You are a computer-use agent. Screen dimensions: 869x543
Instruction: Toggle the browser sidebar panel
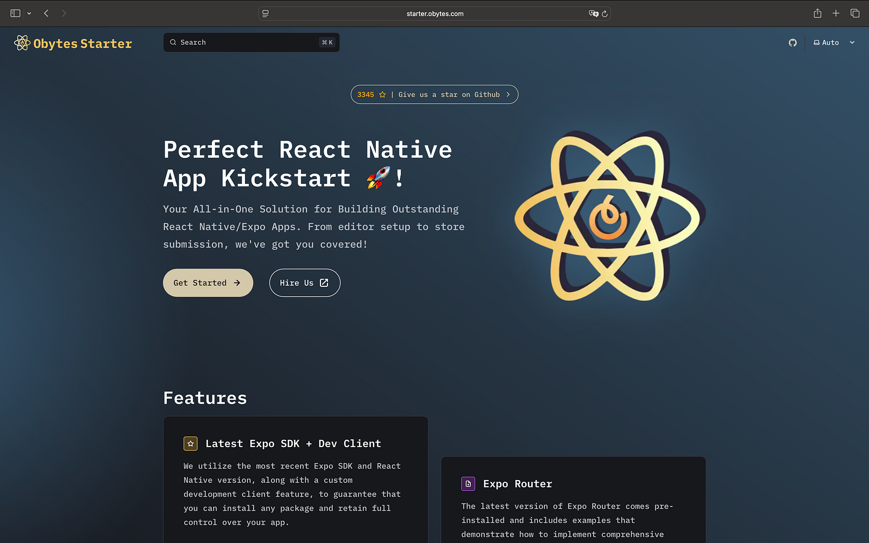pos(16,13)
